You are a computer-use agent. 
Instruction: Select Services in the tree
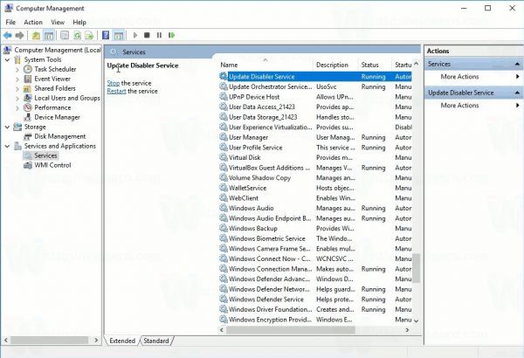(x=45, y=155)
